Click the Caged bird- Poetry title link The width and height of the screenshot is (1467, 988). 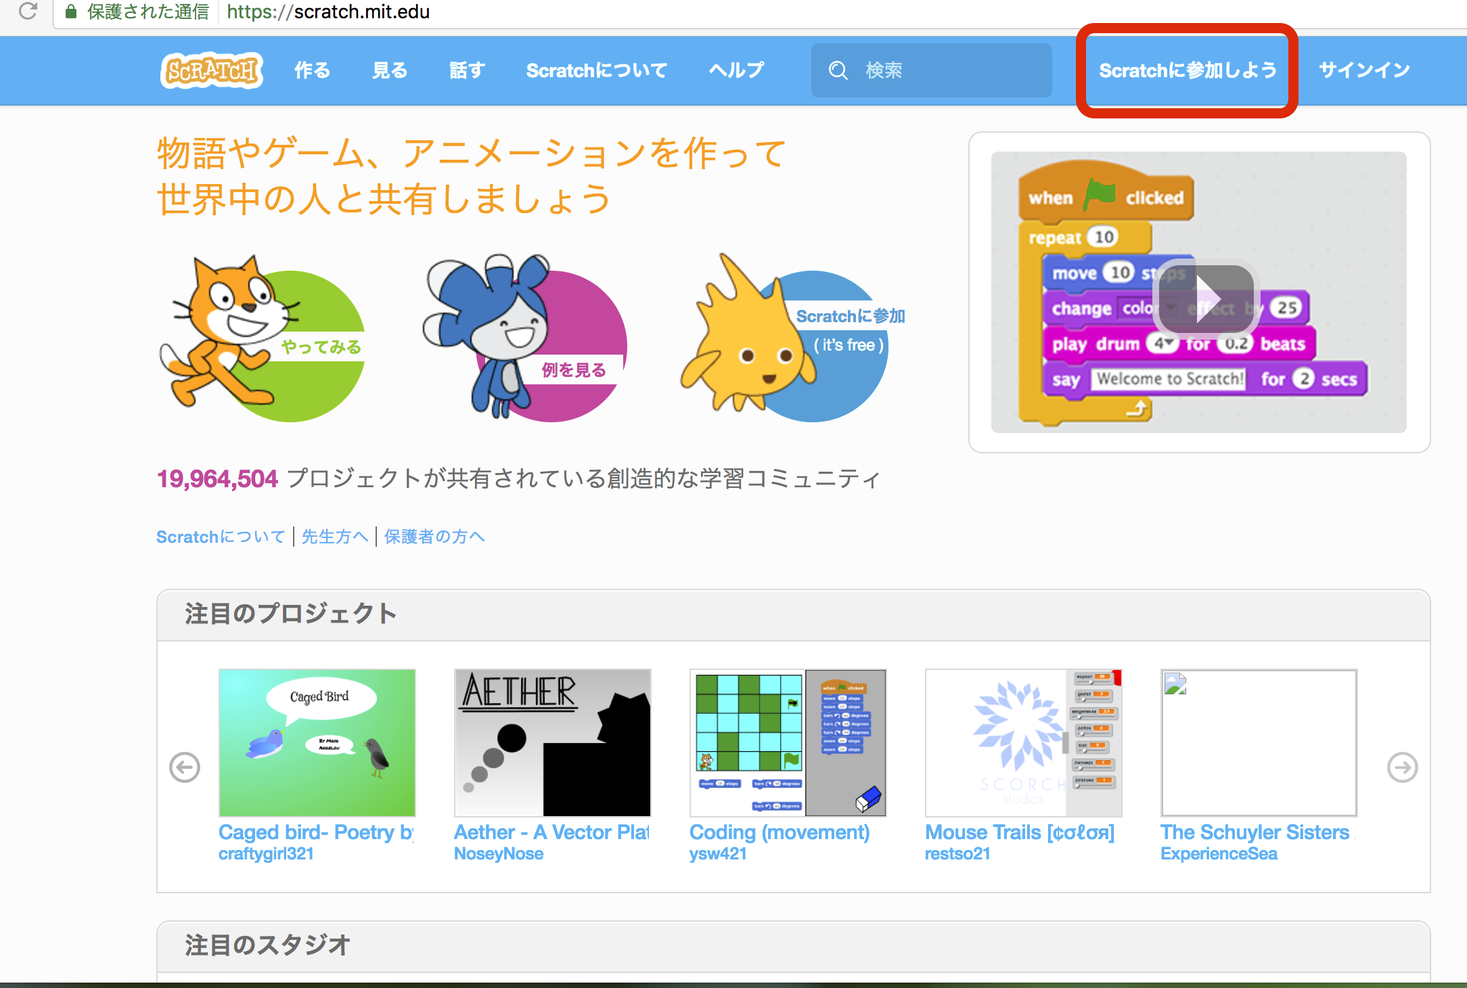316,832
